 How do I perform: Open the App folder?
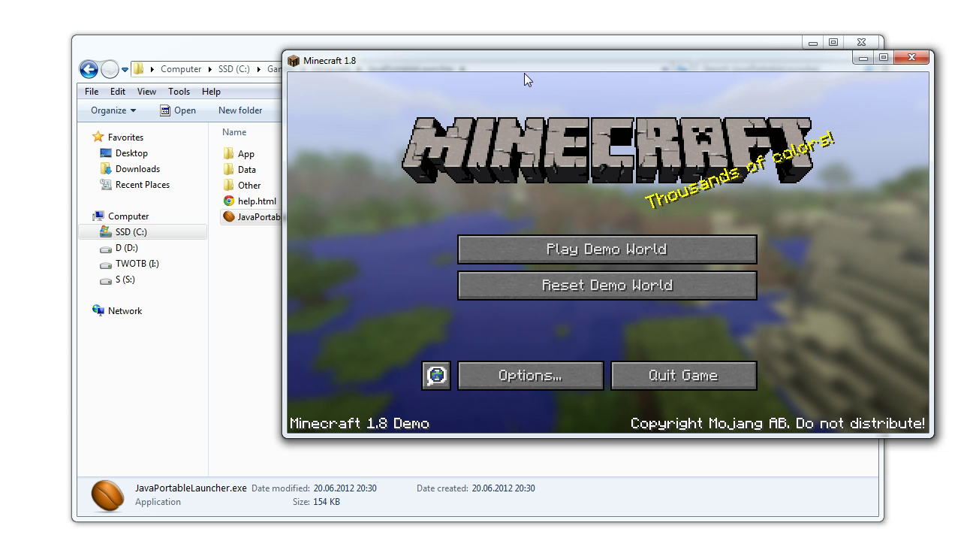point(244,153)
